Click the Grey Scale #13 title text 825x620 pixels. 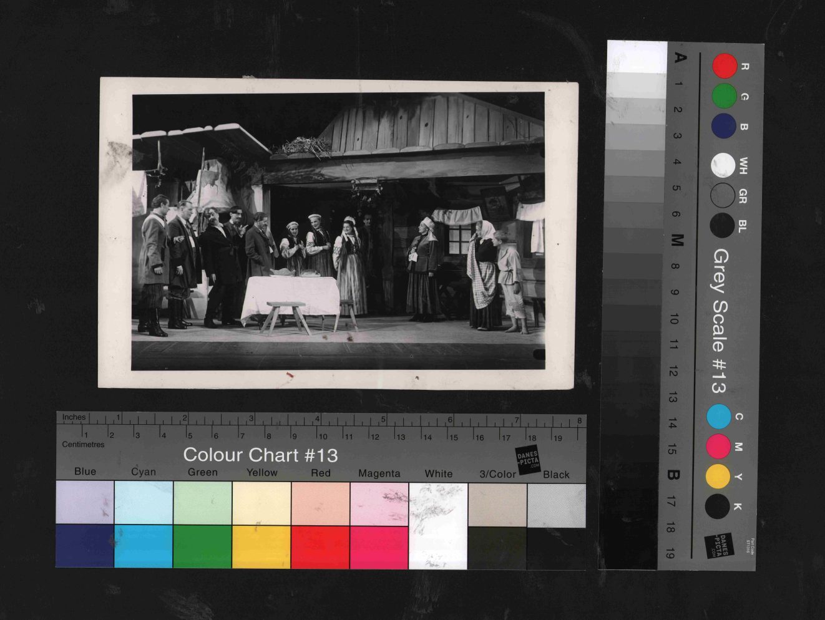coord(720,321)
